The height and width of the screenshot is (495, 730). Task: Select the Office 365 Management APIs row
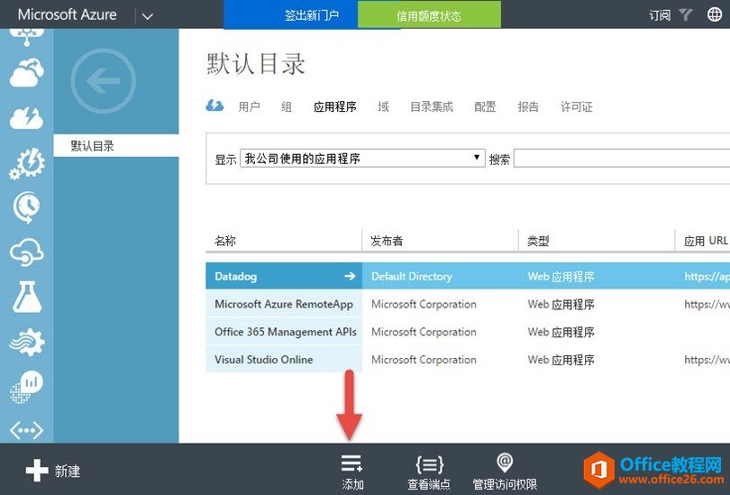468,332
